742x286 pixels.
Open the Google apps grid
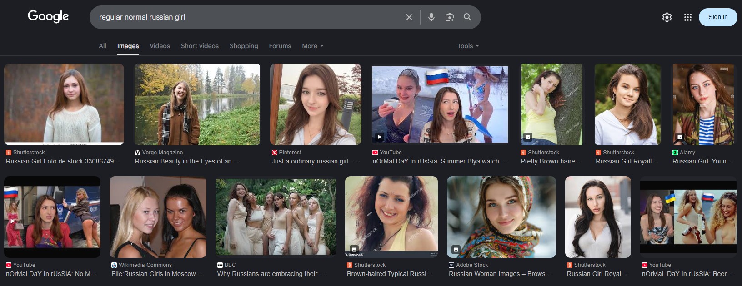pyautogui.click(x=688, y=17)
